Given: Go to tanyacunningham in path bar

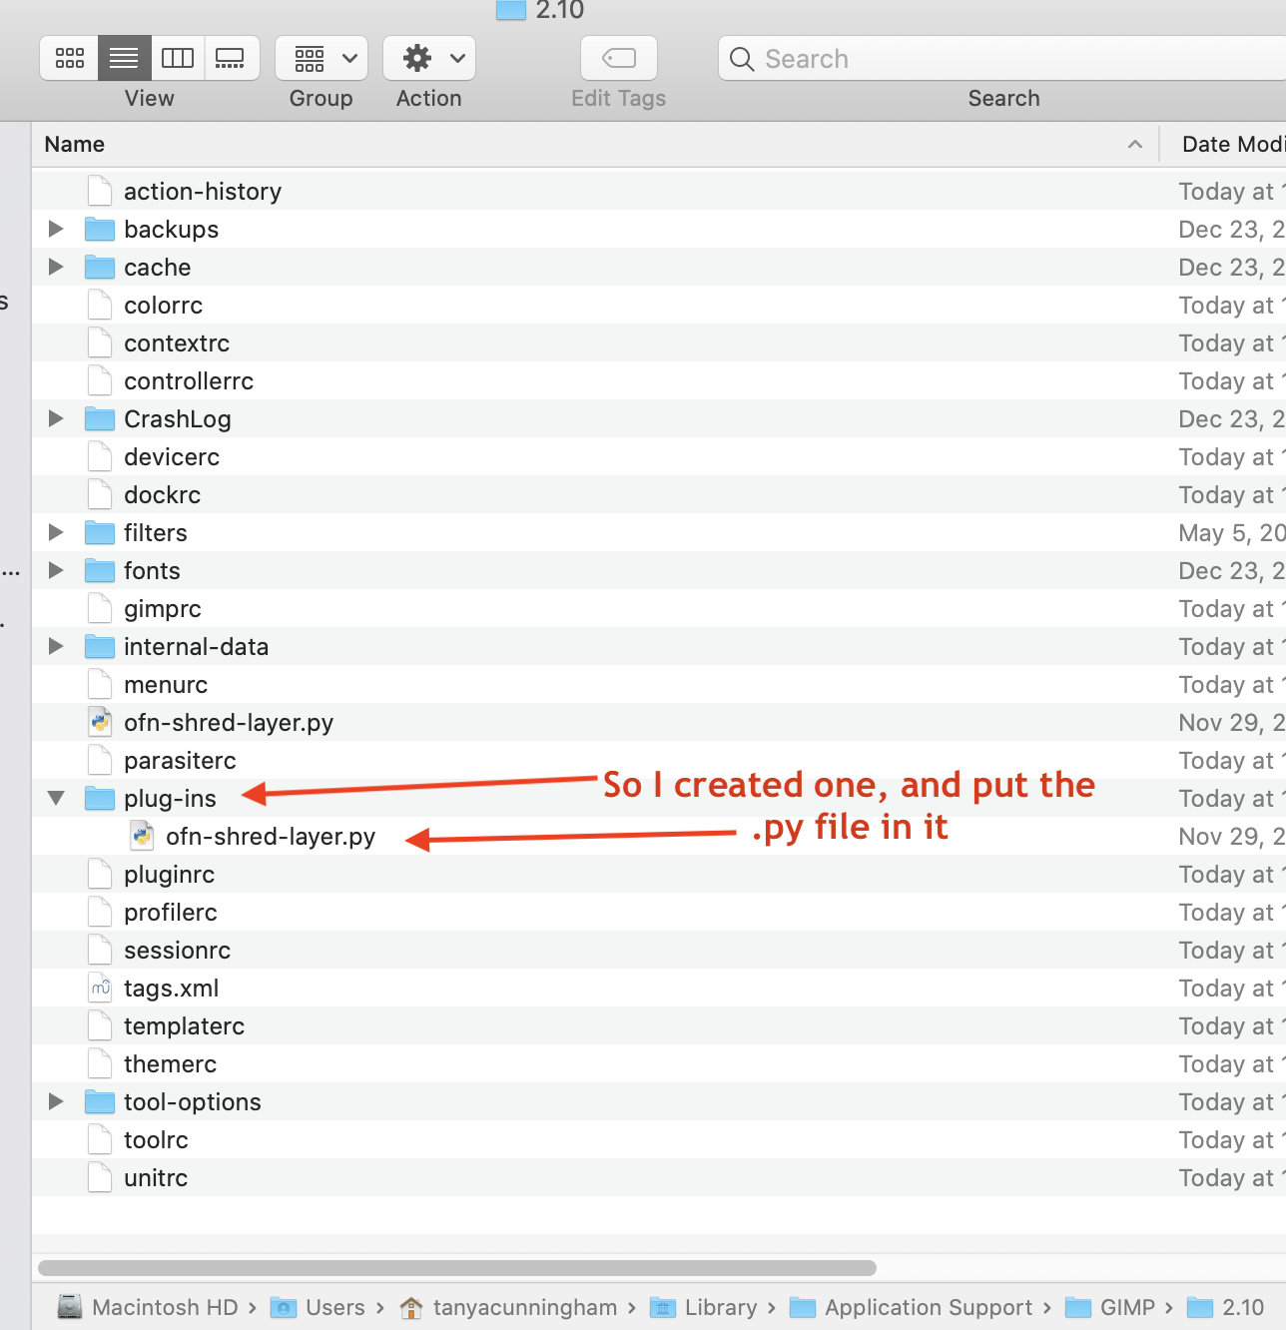Looking at the screenshot, I should 508,1307.
